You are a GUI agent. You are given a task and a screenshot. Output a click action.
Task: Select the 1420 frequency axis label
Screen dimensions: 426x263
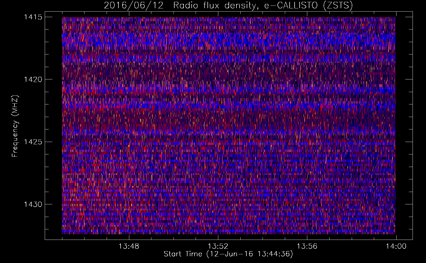33,79
